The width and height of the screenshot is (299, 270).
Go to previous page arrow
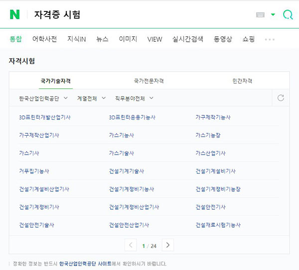click(x=131, y=245)
